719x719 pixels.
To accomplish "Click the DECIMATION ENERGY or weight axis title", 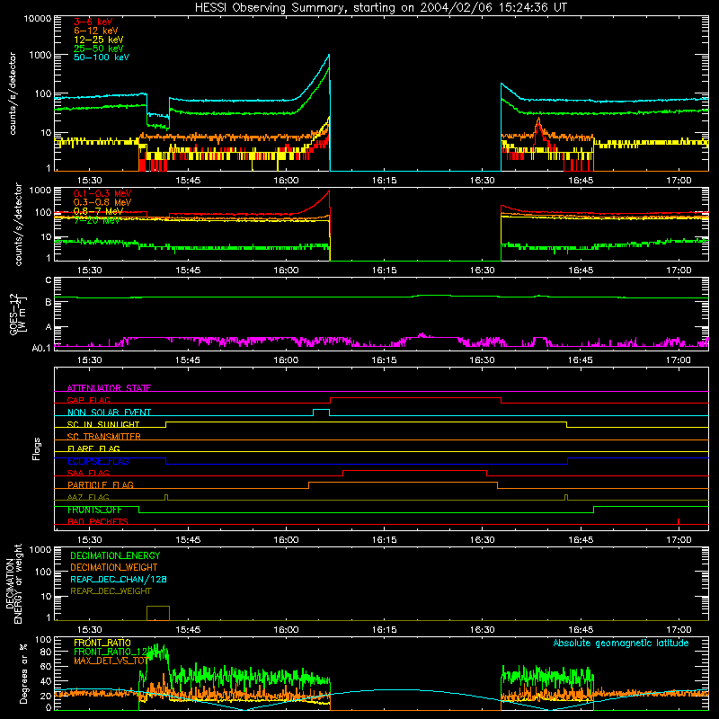I will (x=13, y=583).
